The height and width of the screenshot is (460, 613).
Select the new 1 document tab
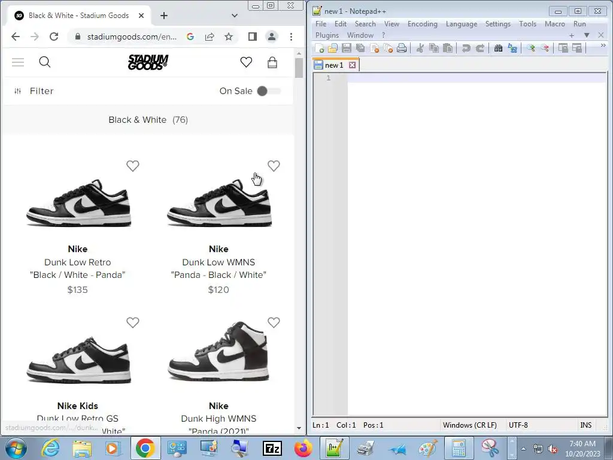pyautogui.click(x=334, y=65)
